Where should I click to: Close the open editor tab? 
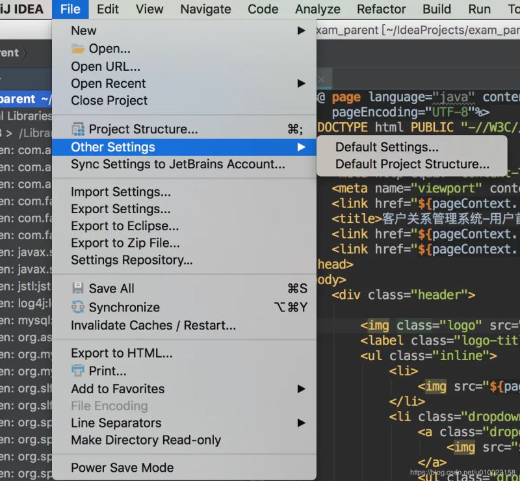pos(321,79)
